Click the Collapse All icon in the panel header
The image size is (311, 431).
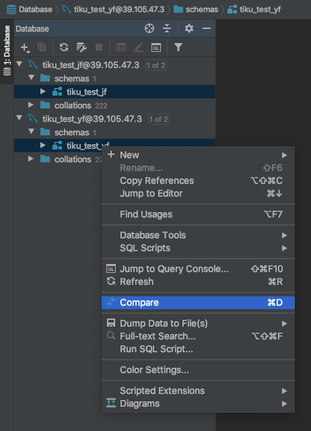coord(167,28)
